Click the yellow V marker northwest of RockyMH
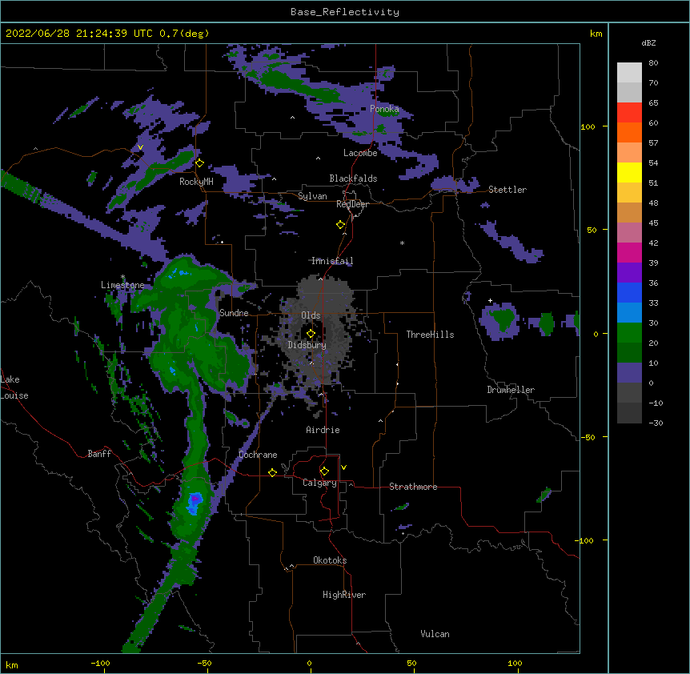Screen dimensions: 690x674 click(x=140, y=147)
